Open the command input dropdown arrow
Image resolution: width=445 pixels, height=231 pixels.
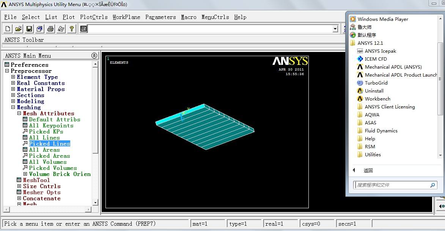[335, 29]
